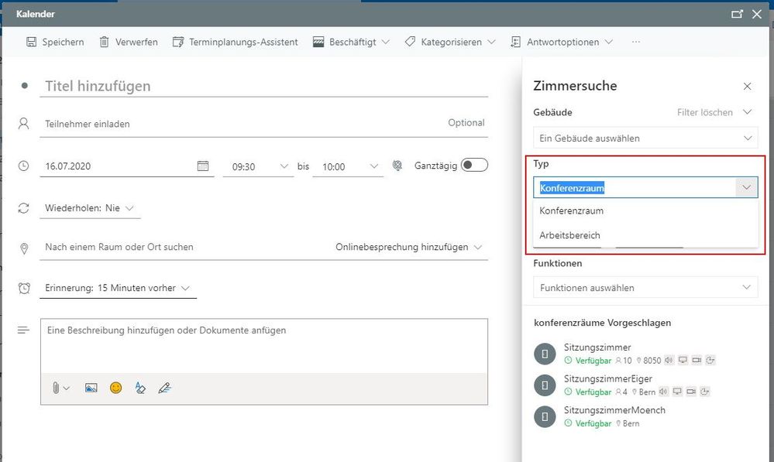The height and width of the screenshot is (462, 774).
Task: Open Funktionen auswählen dropdown
Action: pos(645,287)
